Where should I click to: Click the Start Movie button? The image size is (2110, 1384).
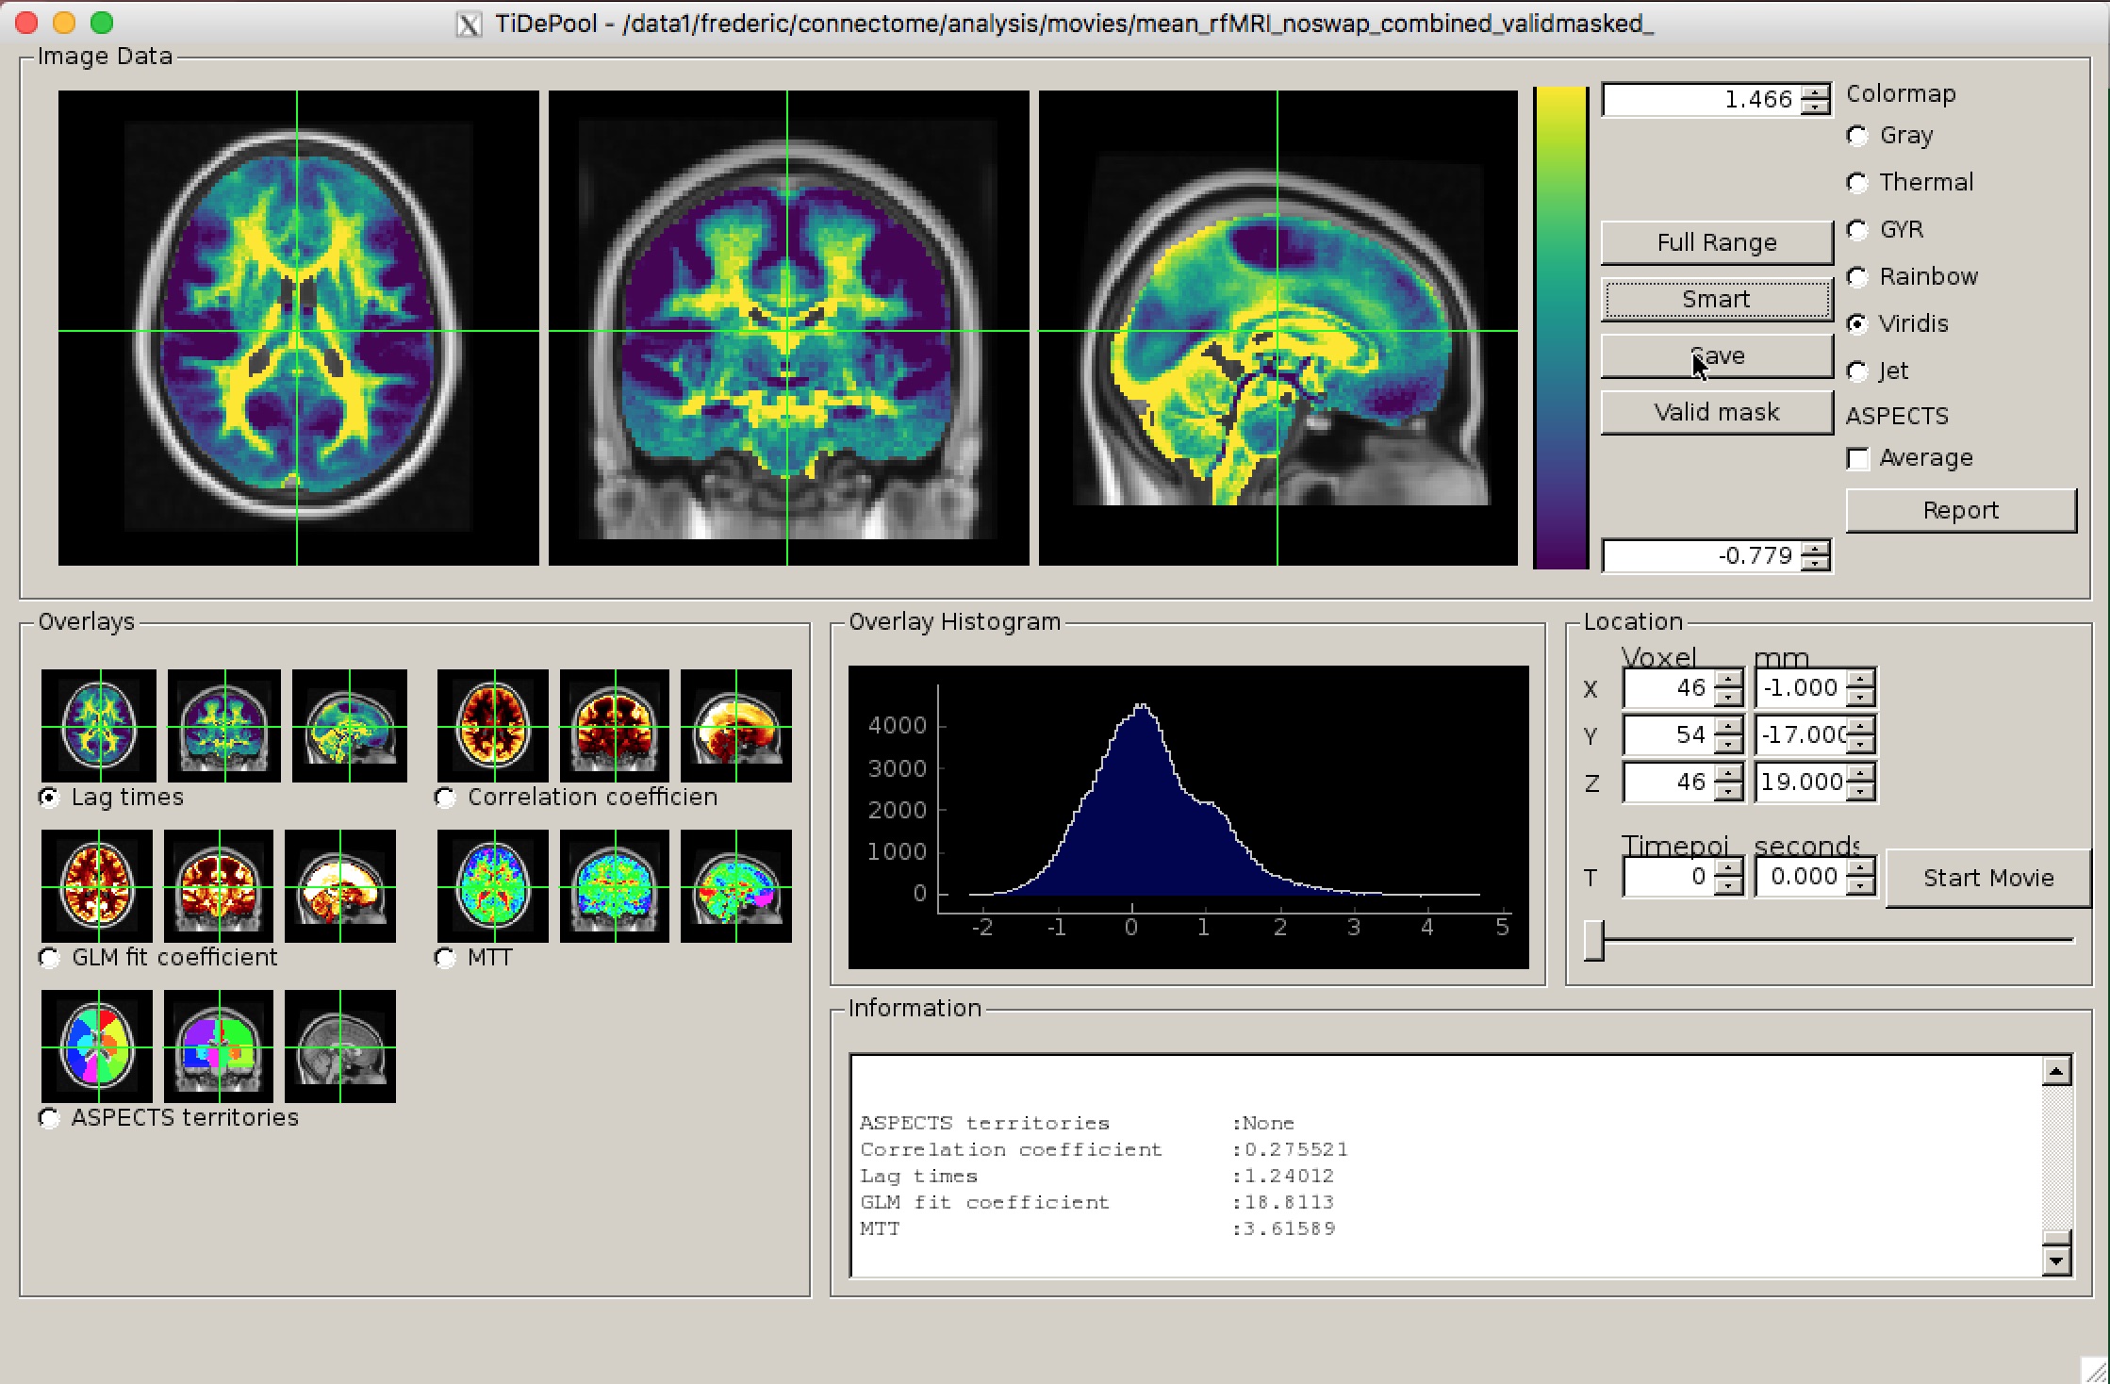tap(1987, 878)
